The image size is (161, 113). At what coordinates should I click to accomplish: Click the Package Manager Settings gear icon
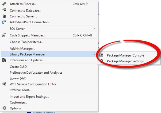[x=101, y=61]
